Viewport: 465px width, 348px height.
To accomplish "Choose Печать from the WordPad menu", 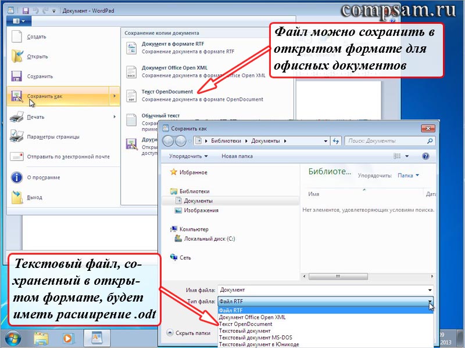I will (x=58, y=117).
